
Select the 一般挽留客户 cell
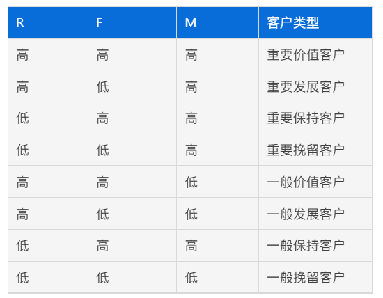(x=315, y=278)
